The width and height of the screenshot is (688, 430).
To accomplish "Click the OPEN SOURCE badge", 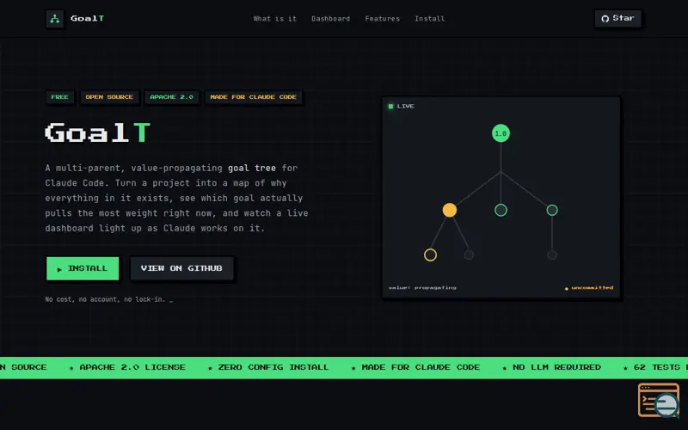I will [109, 97].
